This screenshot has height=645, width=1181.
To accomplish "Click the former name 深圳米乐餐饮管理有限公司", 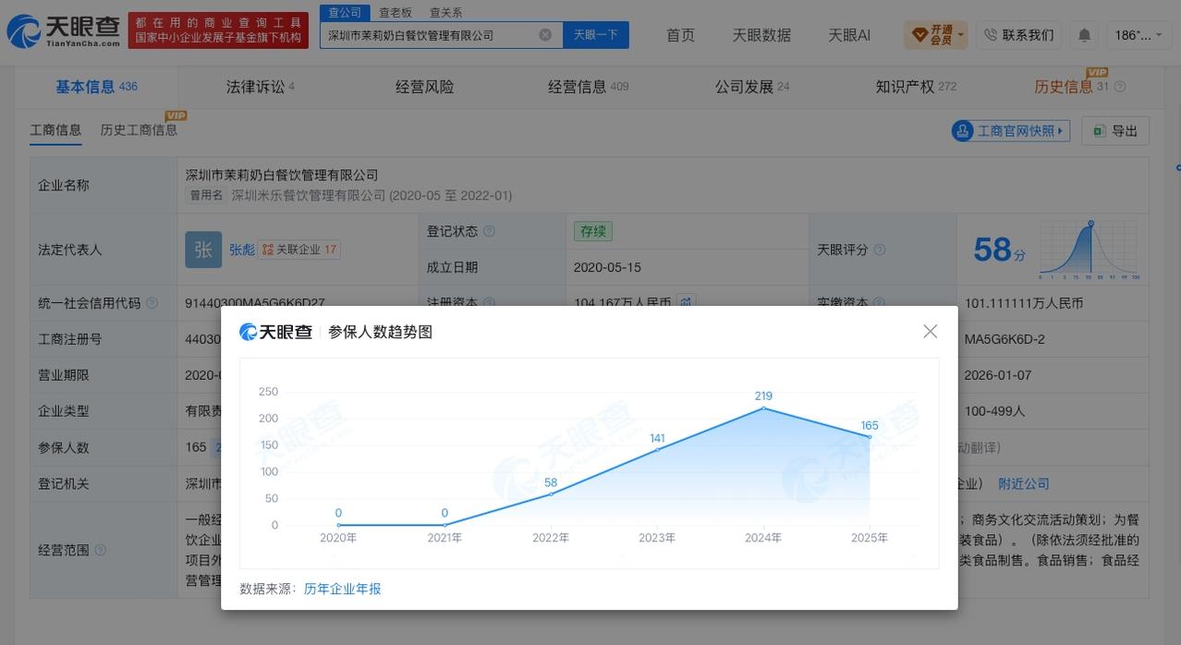I will (308, 196).
